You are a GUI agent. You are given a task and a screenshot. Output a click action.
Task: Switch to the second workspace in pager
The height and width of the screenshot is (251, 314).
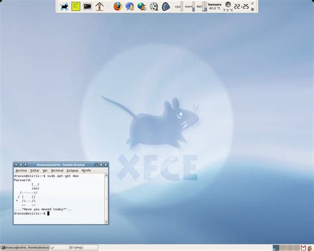[x=283, y=248]
